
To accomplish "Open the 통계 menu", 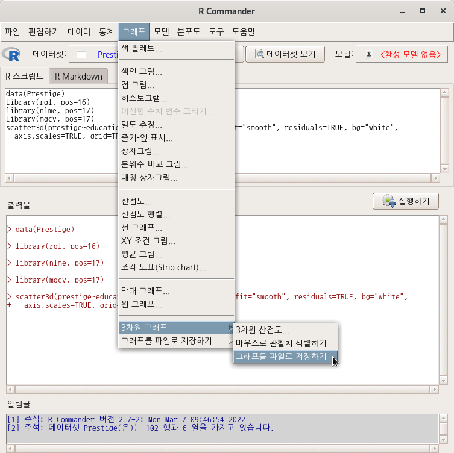I will coord(106,31).
